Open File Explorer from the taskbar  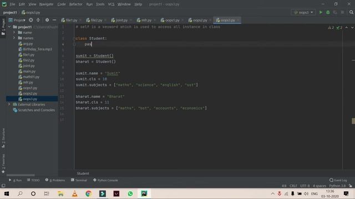click(60, 193)
